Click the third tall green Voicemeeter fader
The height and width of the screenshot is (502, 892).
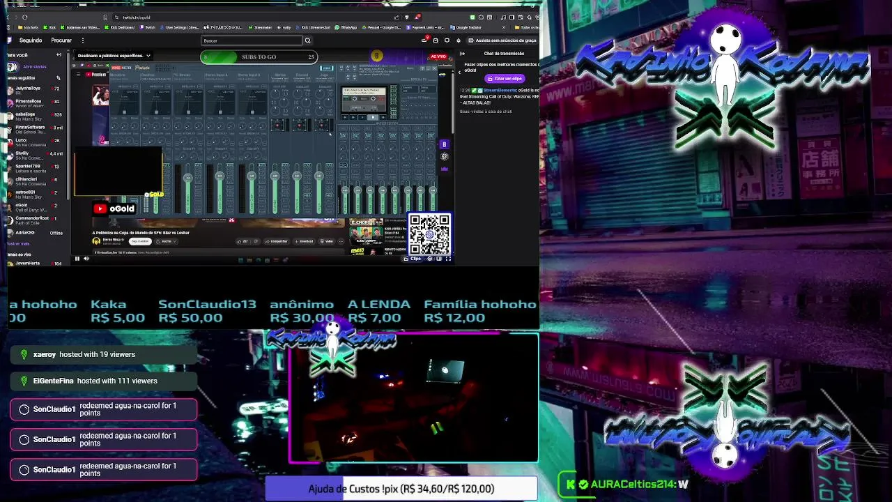pyautogui.click(x=252, y=188)
